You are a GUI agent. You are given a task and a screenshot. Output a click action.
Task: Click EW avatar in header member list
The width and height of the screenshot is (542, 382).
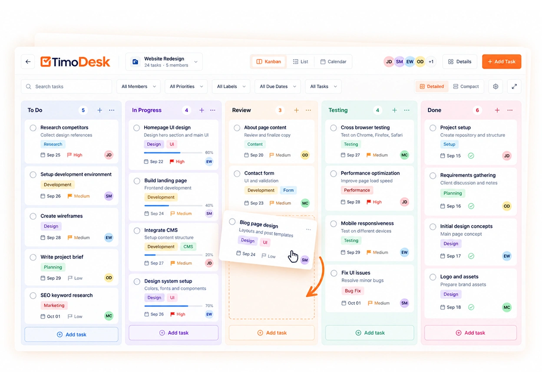pos(410,62)
